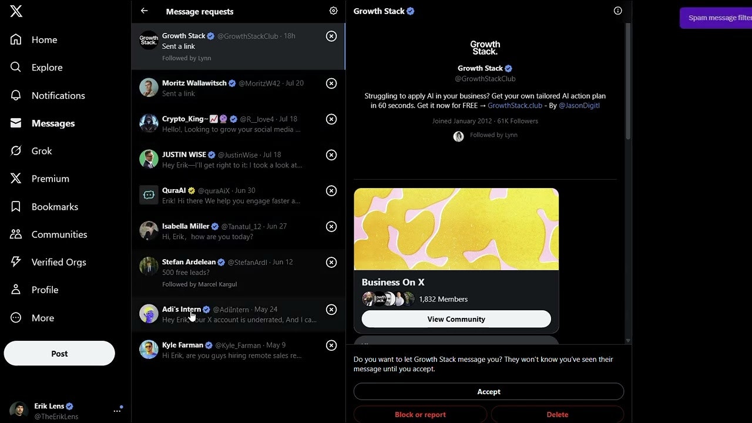Dismiss Kyle Farman message request
Image resolution: width=752 pixels, height=423 pixels.
point(331,345)
